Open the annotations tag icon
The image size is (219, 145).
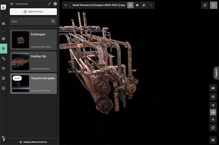tap(4, 68)
